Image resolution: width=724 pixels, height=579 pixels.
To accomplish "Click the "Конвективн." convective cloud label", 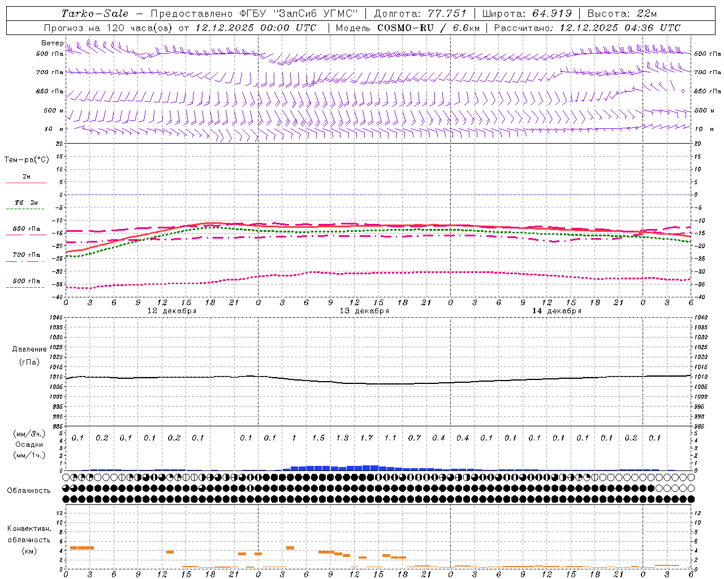I will coord(29,529).
